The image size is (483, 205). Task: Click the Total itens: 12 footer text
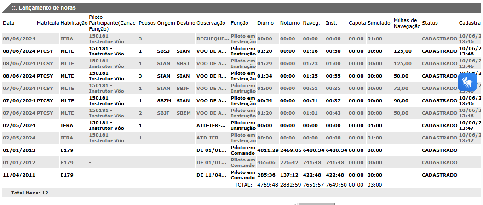(29, 193)
